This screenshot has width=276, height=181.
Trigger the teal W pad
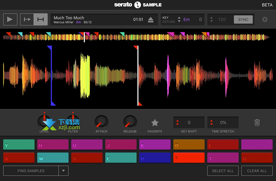click(53, 158)
